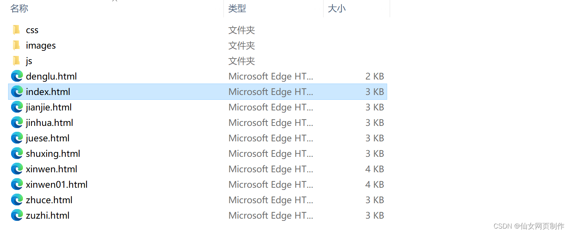570x233 pixels.
Task: Click the sort direction caret above 名称
Action: click(x=114, y=1)
